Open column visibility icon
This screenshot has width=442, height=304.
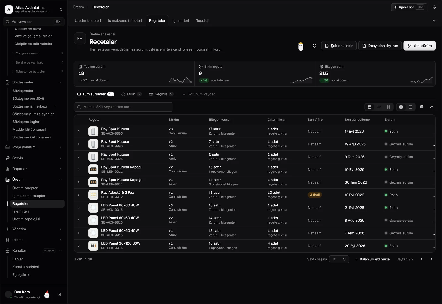(422, 107)
